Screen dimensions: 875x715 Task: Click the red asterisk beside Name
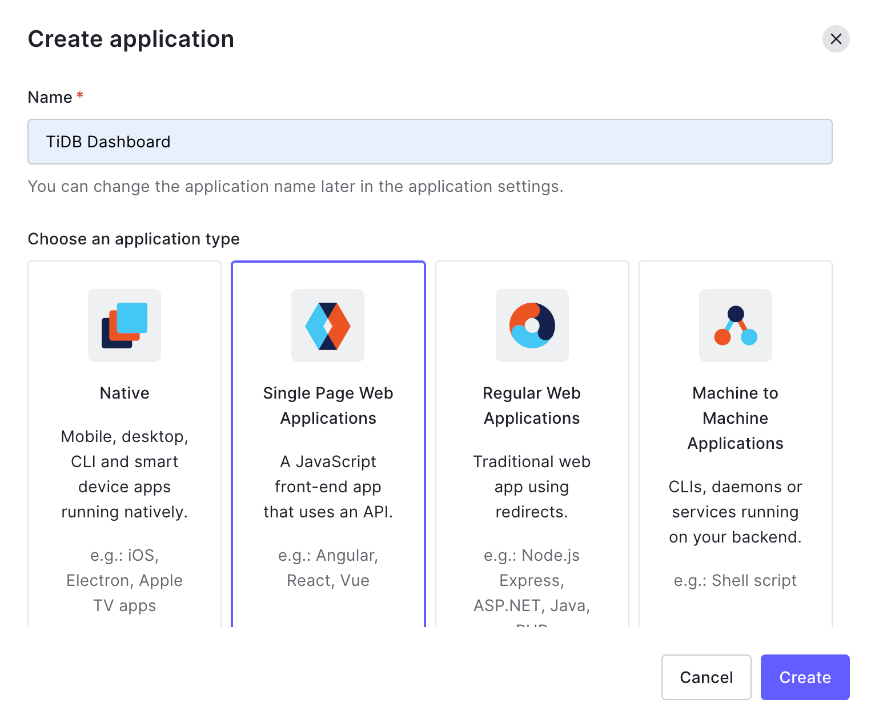pos(80,95)
